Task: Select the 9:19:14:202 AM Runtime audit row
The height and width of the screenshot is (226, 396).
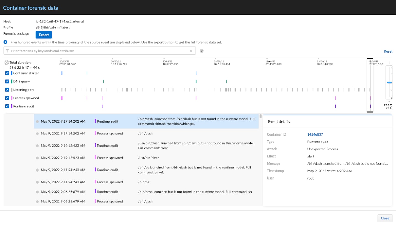Action: 146,121
